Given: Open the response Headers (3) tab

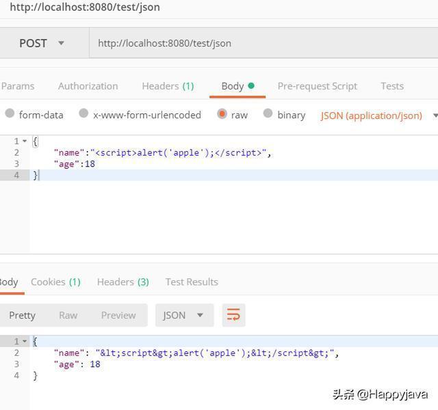Looking at the screenshot, I should click(123, 282).
